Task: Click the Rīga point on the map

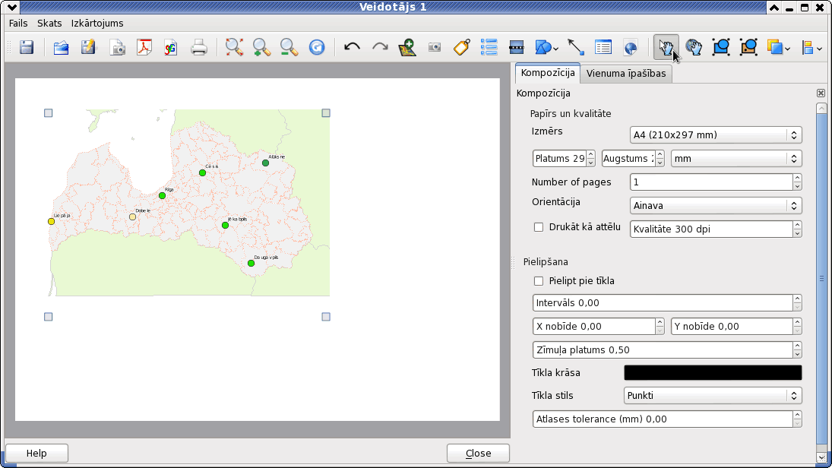Action: point(163,196)
